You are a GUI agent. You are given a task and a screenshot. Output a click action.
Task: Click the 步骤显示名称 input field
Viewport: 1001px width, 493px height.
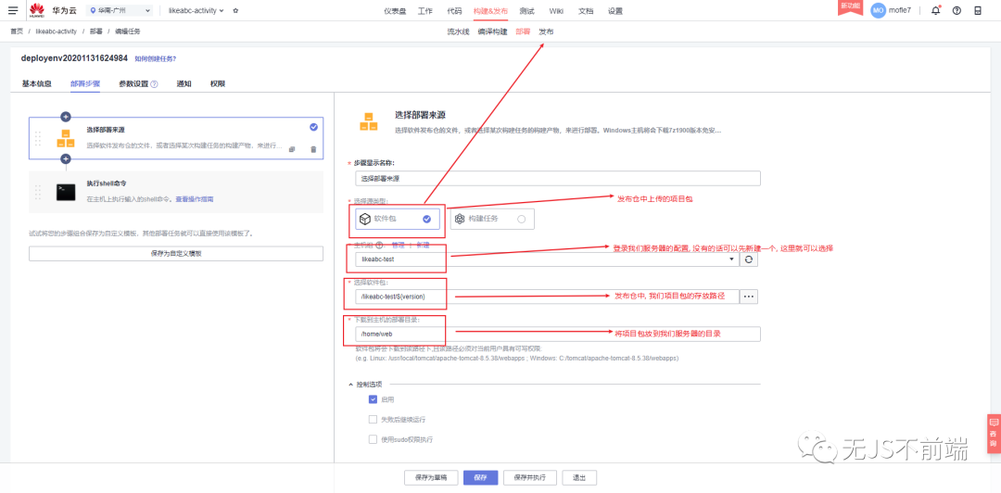[558, 179]
